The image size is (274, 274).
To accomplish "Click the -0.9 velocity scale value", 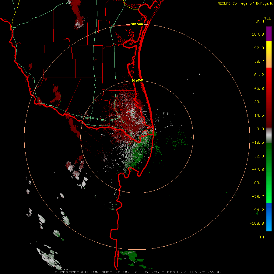I will click(259, 129).
